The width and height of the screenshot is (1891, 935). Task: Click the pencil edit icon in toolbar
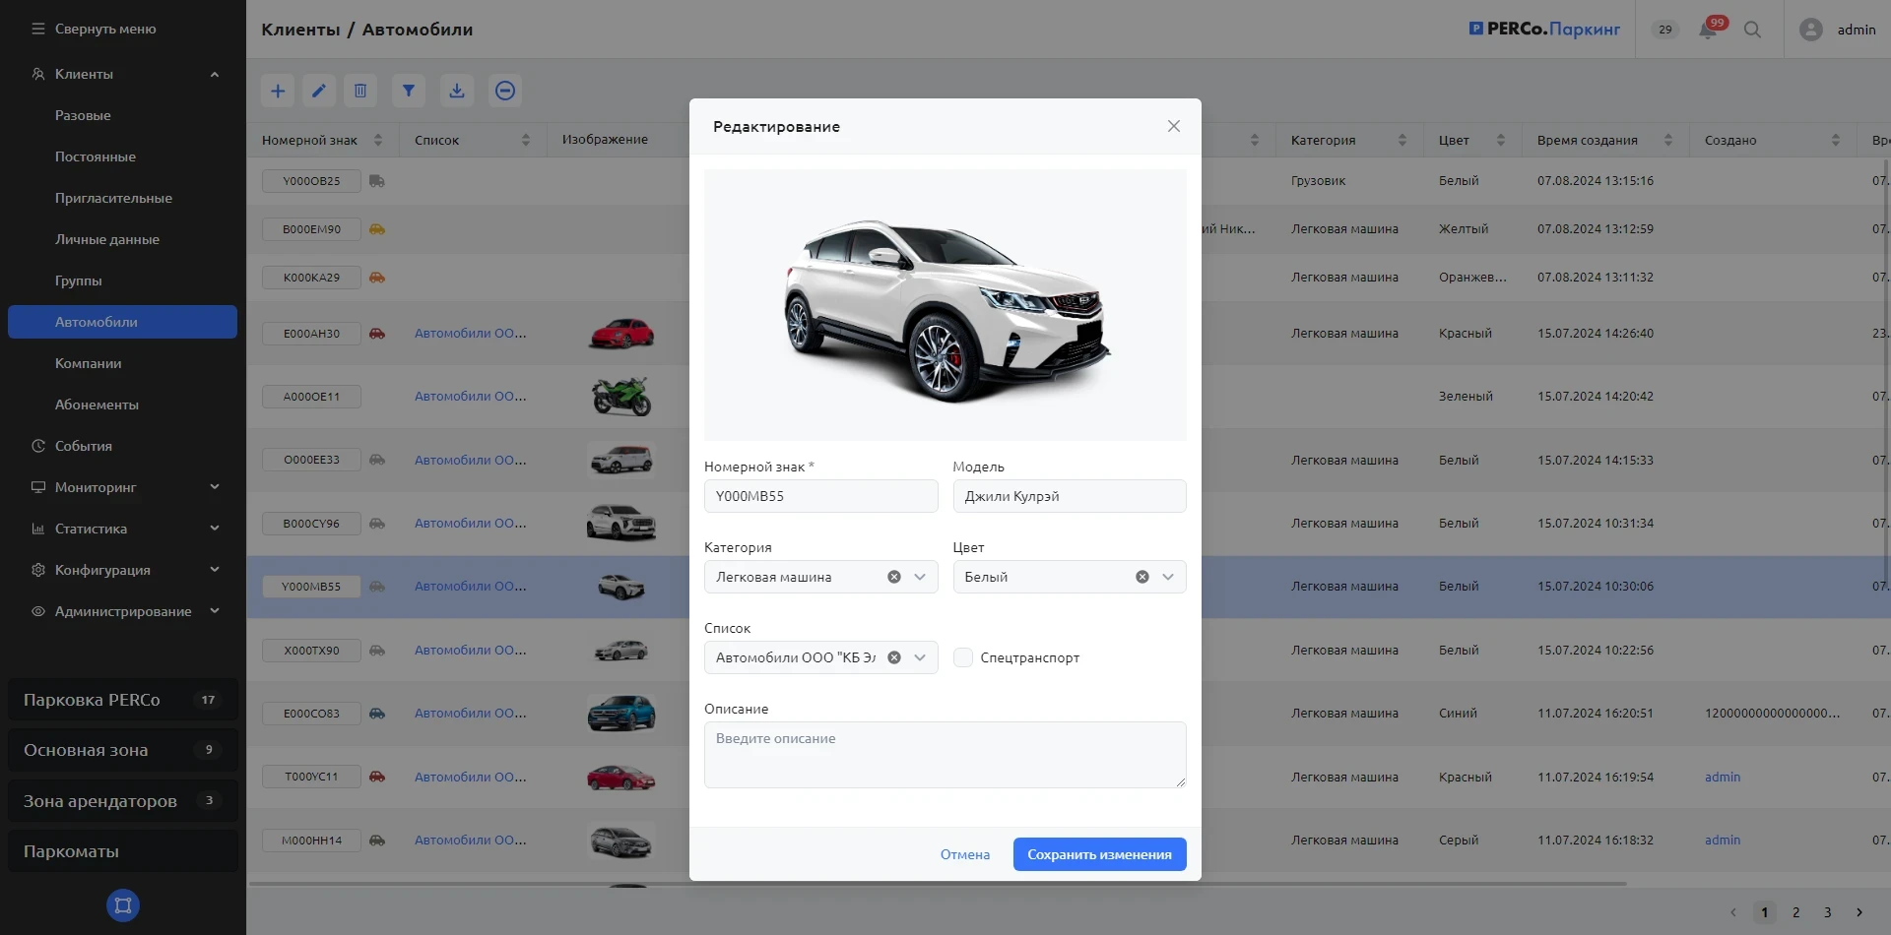coord(319,91)
